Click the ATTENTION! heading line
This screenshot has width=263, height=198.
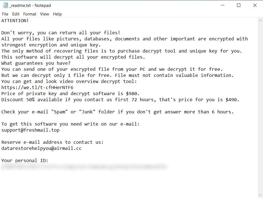(x=15, y=20)
